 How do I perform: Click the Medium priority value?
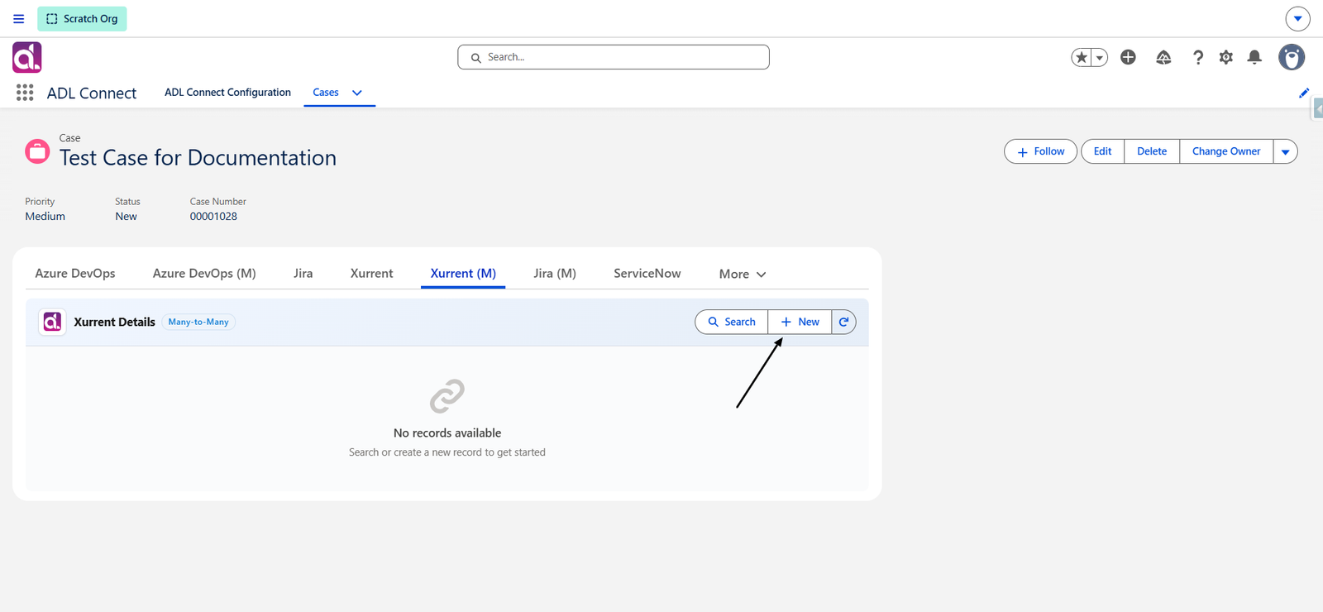click(45, 217)
